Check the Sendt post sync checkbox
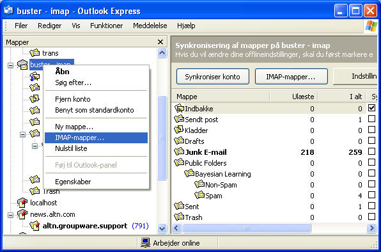381x252 pixels. click(371, 119)
